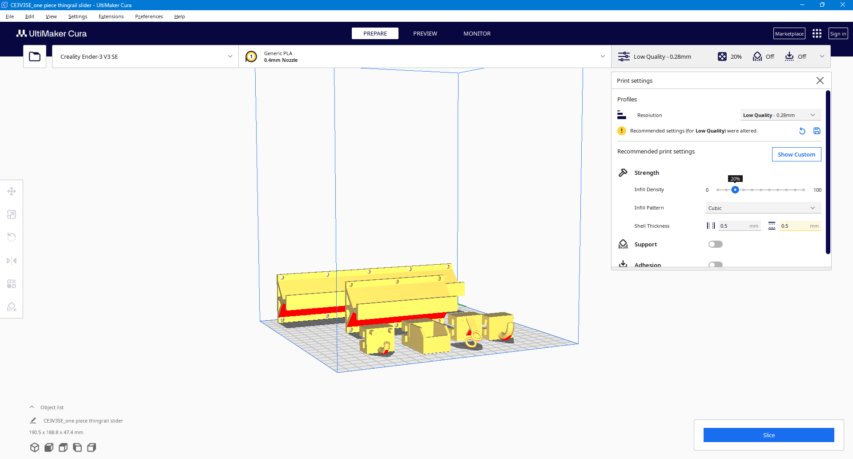Click extruder 1 material icon
The width and height of the screenshot is (853, 459).
pos(251,56)
